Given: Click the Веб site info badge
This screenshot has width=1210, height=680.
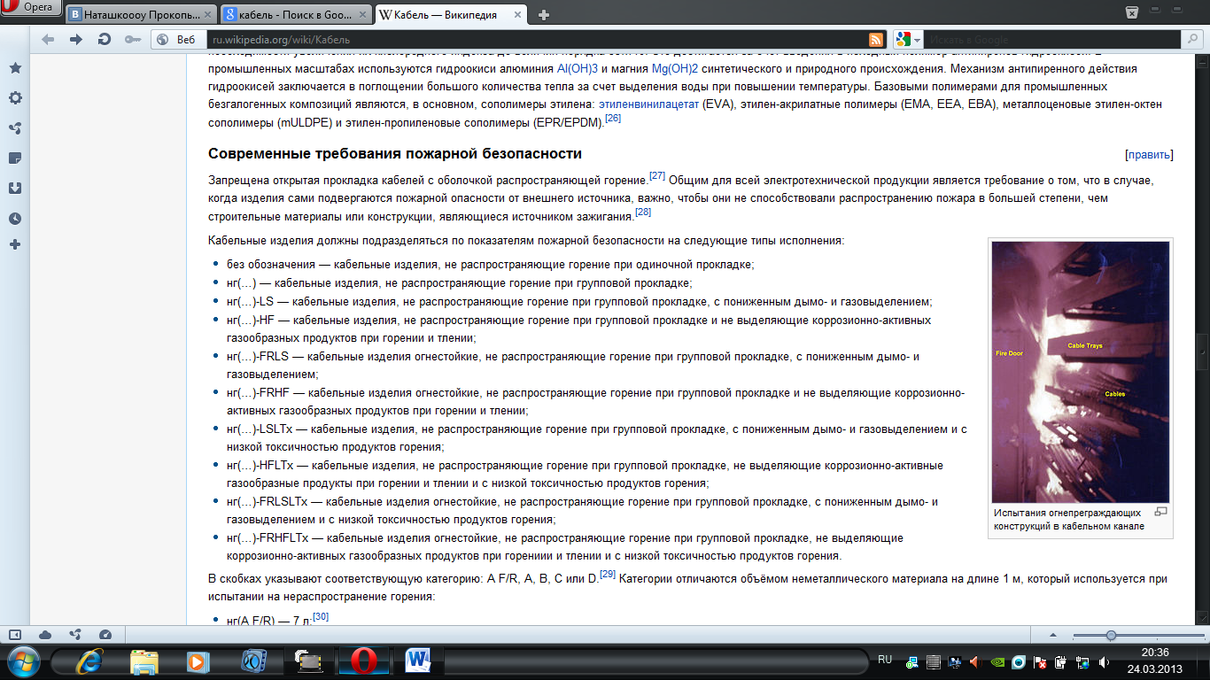Looking at the screenshot, I should pyautogui.click(x=177, y=40).
